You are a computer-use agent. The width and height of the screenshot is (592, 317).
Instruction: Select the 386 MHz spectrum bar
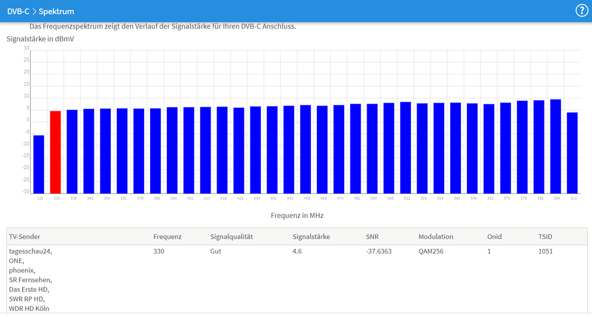155,151
